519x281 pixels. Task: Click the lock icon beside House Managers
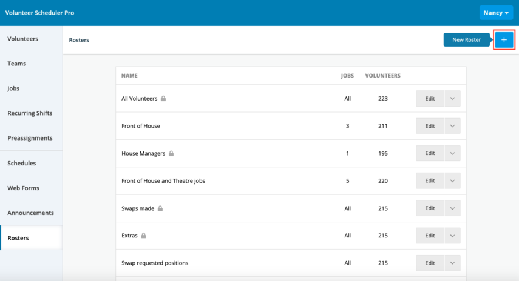coord(171,153)
